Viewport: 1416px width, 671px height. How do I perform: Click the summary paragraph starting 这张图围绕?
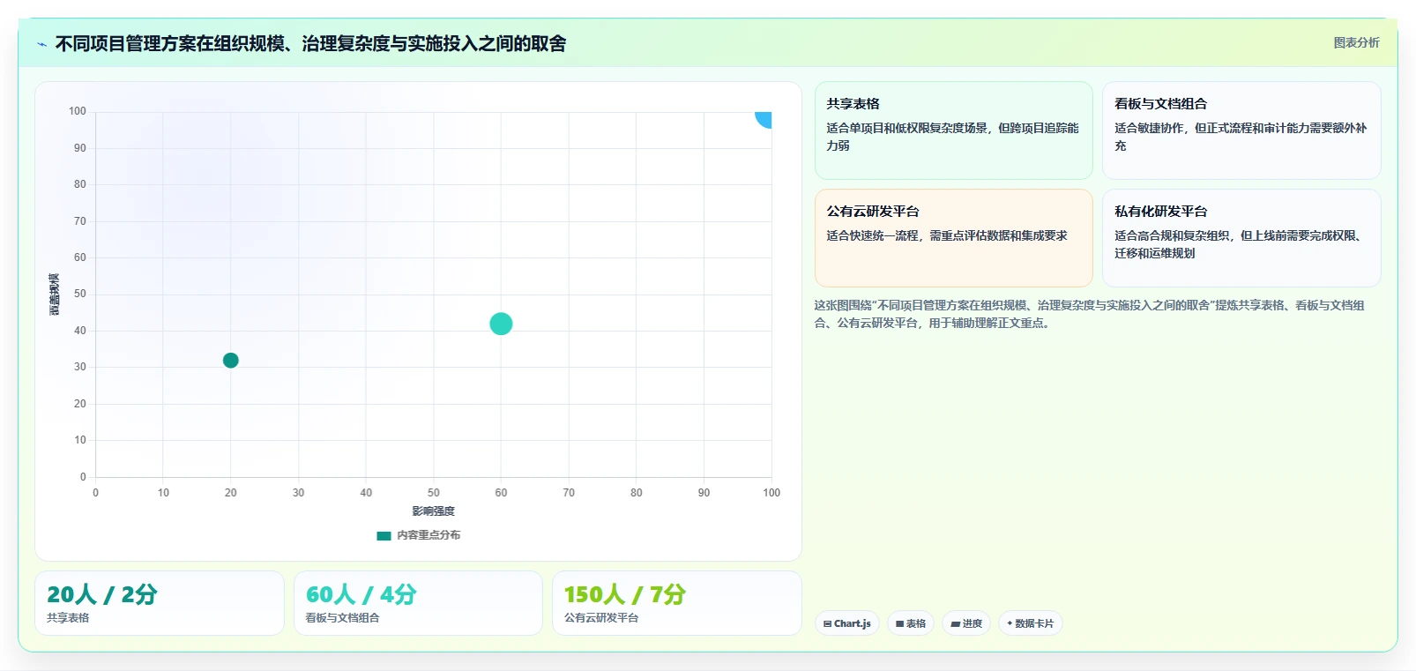1089,314
